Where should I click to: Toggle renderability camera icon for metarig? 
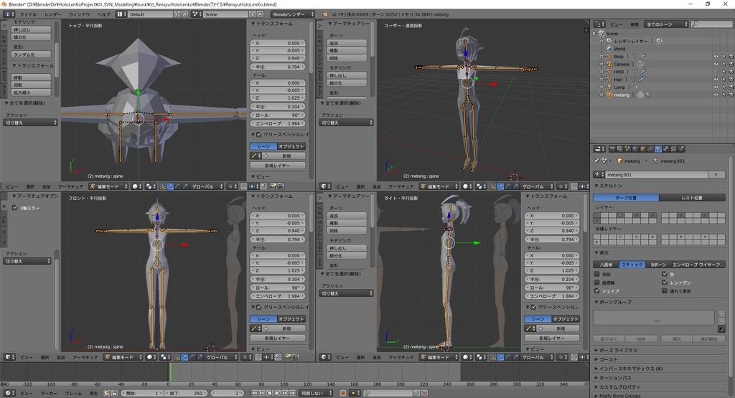click(731, 95)
